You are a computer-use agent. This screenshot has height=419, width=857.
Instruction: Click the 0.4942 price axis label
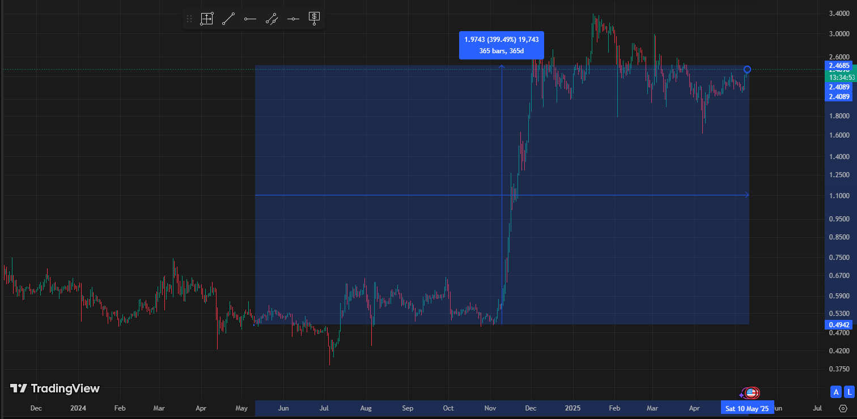tap(839, 325)
